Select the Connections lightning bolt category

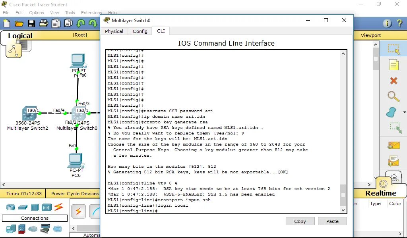(59, 207)
